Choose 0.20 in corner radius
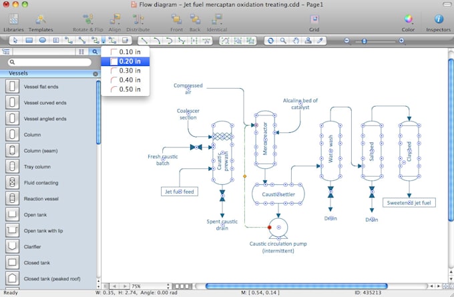454x297 pixels. (x=125, y=61)
